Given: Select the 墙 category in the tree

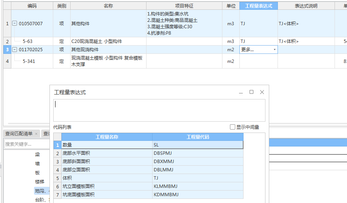Looking at the screenshot, I should (37, 163).
